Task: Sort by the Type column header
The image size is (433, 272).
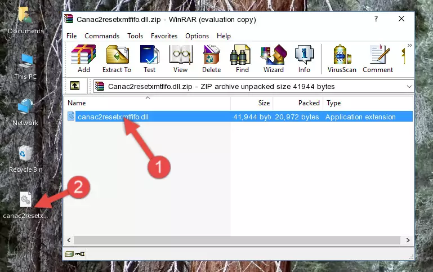Action: [368, 102]
